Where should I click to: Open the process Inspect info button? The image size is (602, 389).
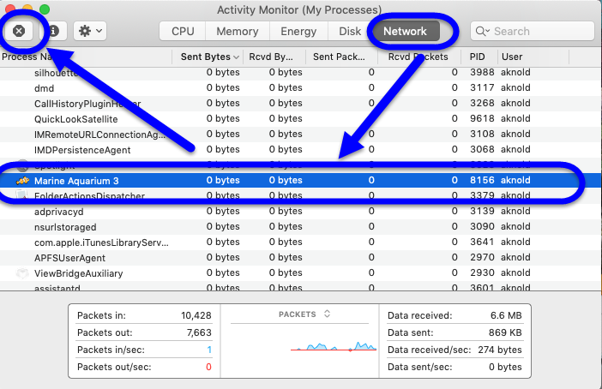coord(53,31)
